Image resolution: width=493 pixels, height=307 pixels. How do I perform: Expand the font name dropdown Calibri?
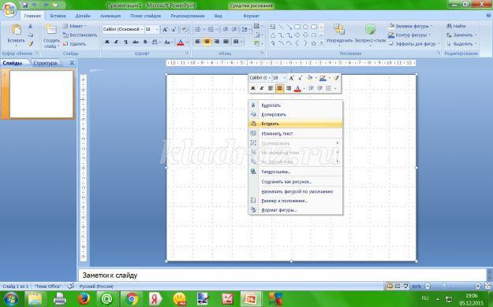pos(142,29)
